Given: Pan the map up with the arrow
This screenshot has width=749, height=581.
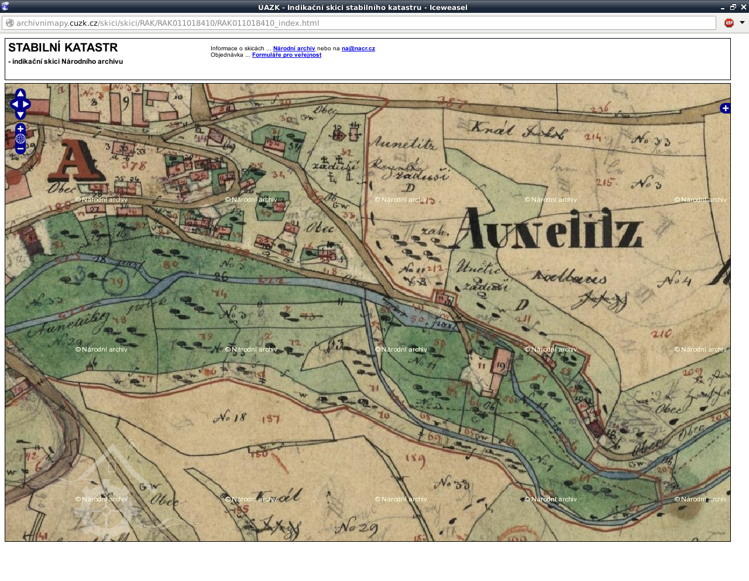Looking at the screenshot, I should (x=20, y=94).
